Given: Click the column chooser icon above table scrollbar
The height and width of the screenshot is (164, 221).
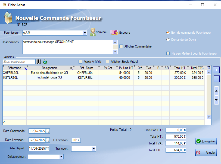Looking at the screenshot, I should [208, 68].
